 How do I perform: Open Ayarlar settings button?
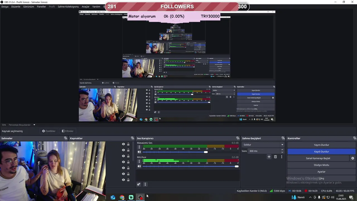point(321,172)
